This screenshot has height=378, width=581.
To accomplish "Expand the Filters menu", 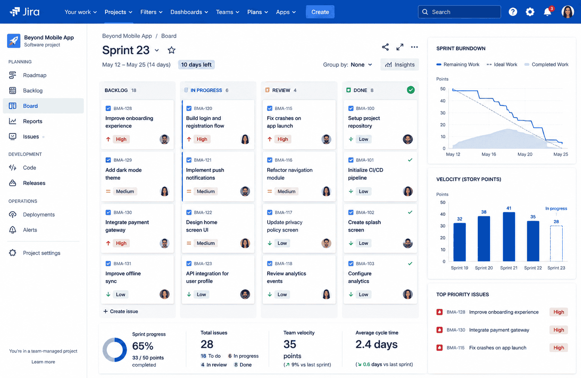I will [x=151, y=12].
